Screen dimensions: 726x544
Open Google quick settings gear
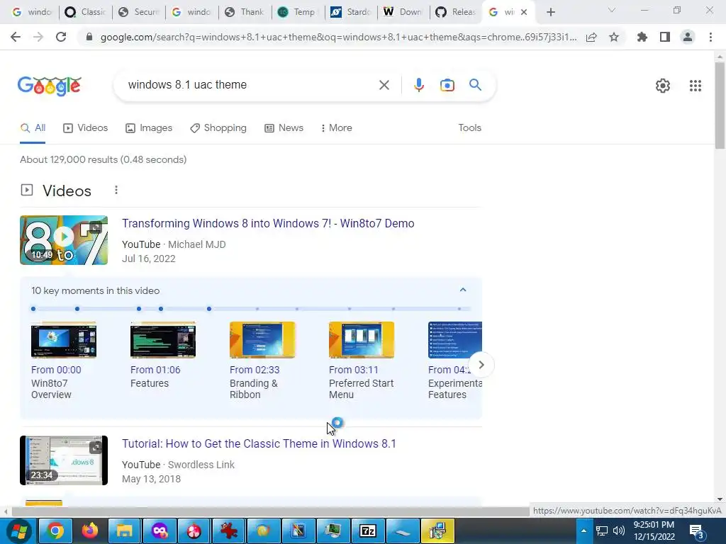click(663, 86)
